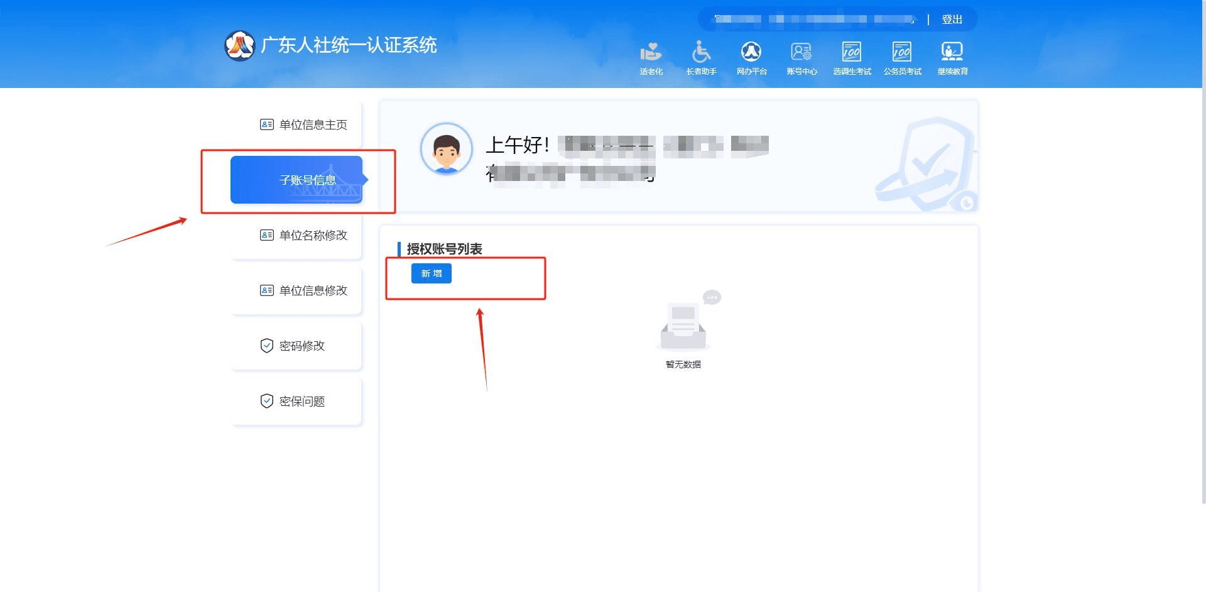Open 单位信息主页 in the sidebar

303,124
